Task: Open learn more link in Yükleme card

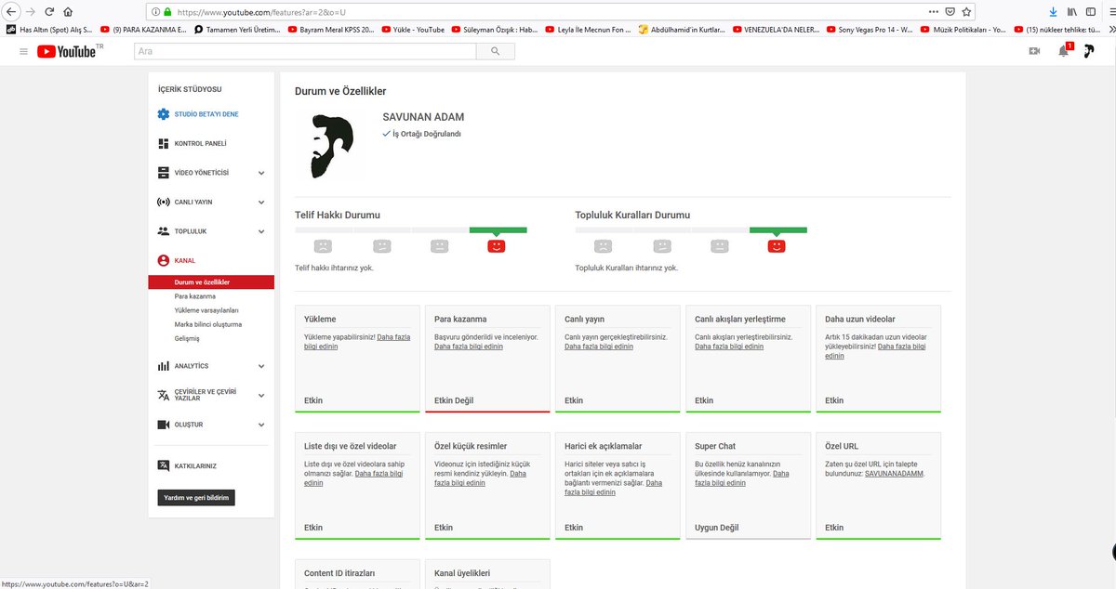Action: click(357, 342)
